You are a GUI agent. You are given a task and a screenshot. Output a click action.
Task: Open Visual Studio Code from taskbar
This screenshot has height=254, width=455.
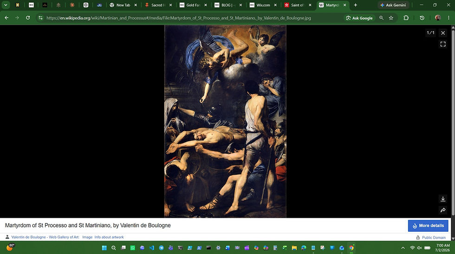(x=152, y=248)
